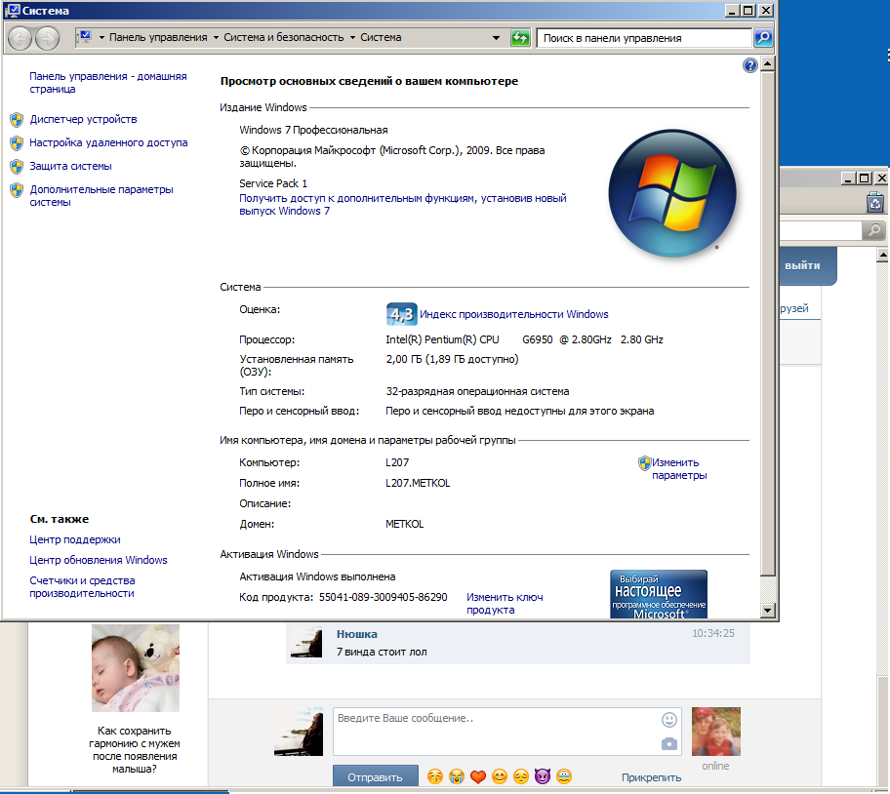Open the sleeping baby advertisement thumbnail
This screenshot has height=794, width=890.
(x=136, y=668)
